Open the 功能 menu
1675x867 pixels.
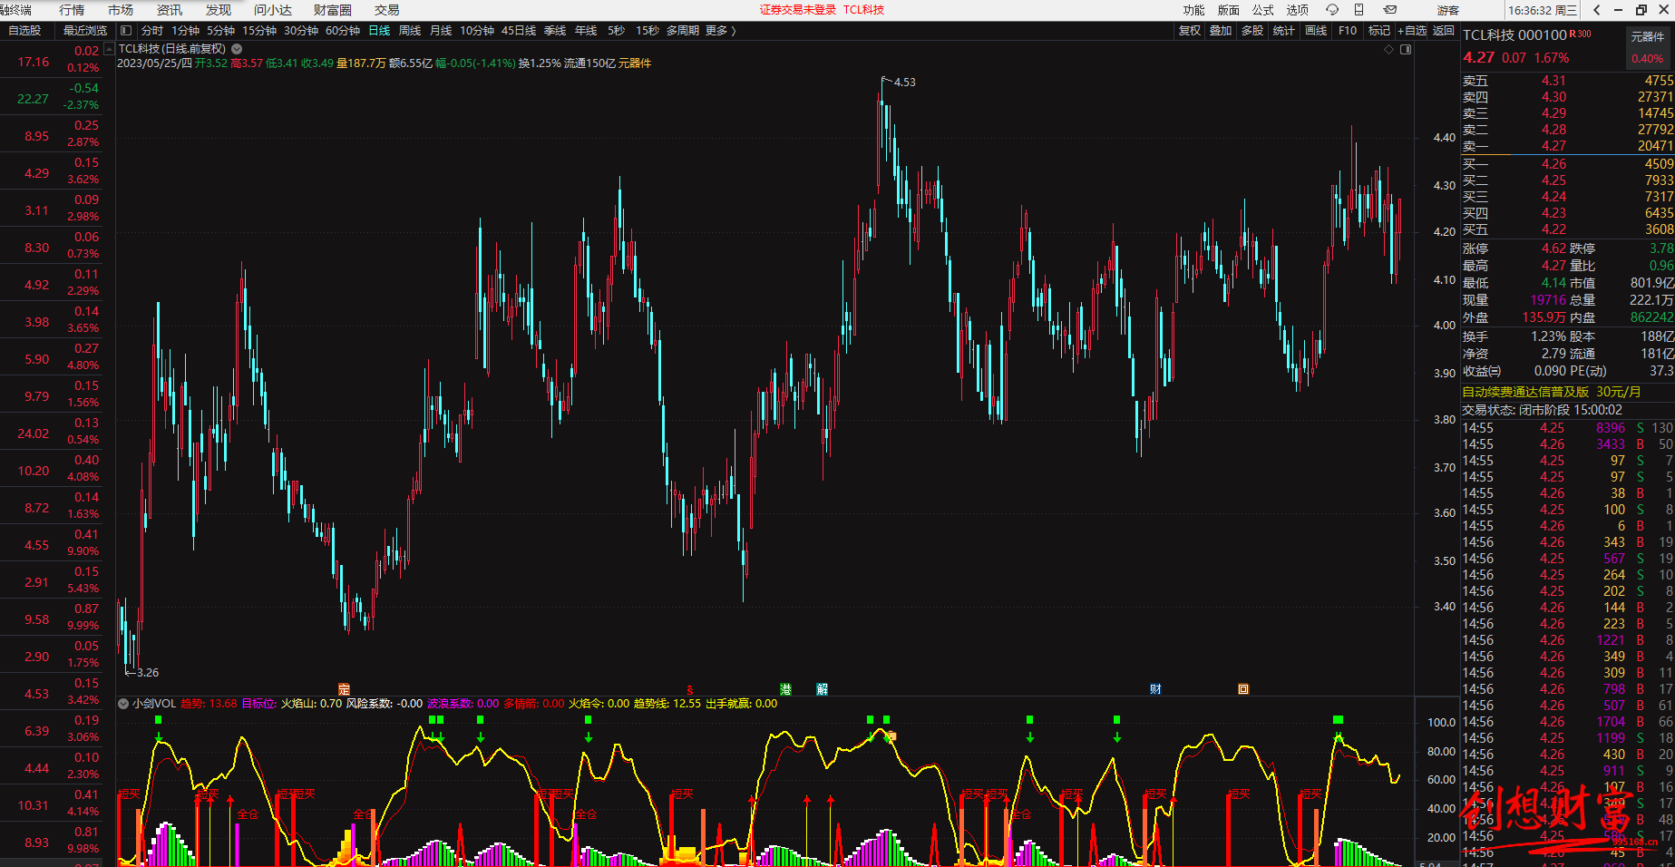1194,10
